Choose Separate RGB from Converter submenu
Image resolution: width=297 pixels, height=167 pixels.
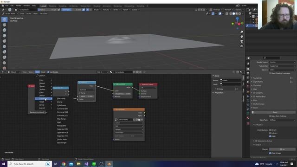[62, 133]
